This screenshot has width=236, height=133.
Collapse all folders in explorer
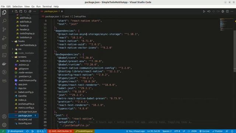click(x=30, y=11)
